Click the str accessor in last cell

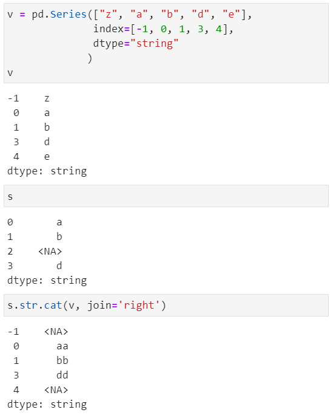click(29, 305)
